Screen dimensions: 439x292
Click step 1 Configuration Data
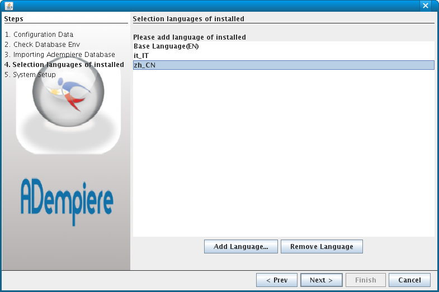coord(39,35)
